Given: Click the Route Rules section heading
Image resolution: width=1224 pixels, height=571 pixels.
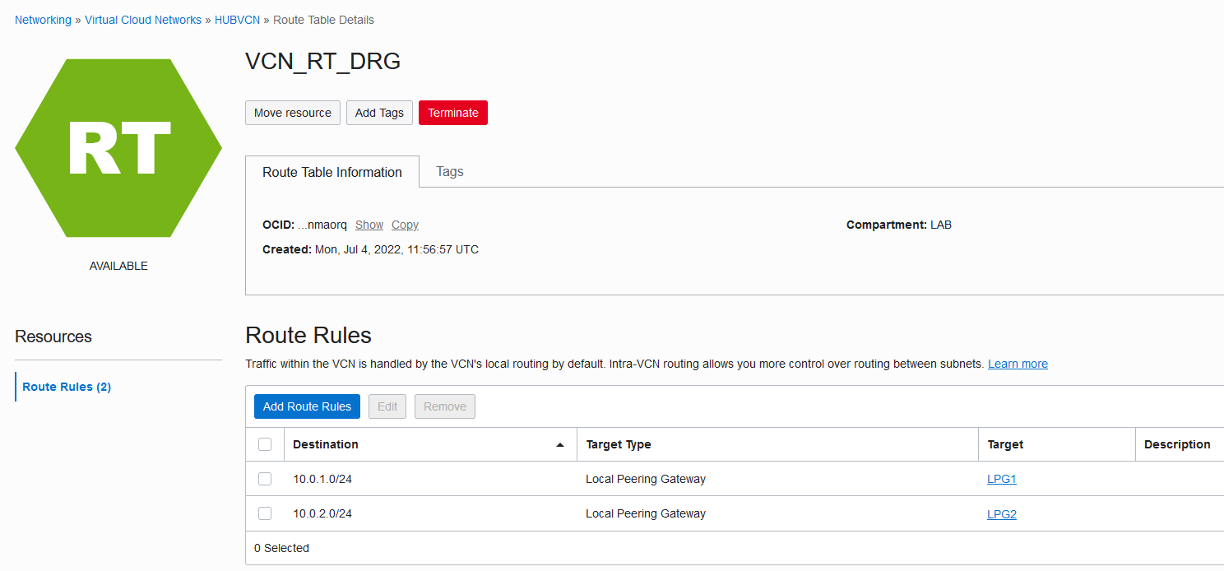Looking at the screenshot, I should (308, 335).
